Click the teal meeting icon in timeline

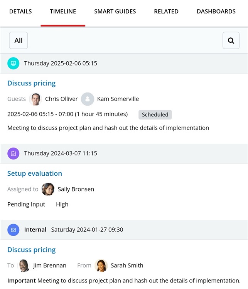coord(13,63)
